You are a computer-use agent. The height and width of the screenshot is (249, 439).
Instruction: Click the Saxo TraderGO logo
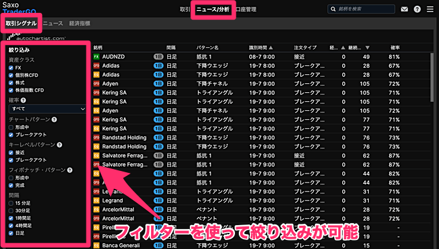tap(19, 8)
